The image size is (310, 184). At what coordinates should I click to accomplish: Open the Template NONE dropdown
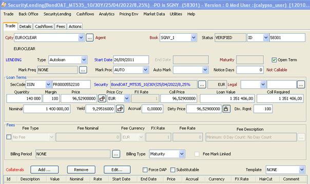302,170
